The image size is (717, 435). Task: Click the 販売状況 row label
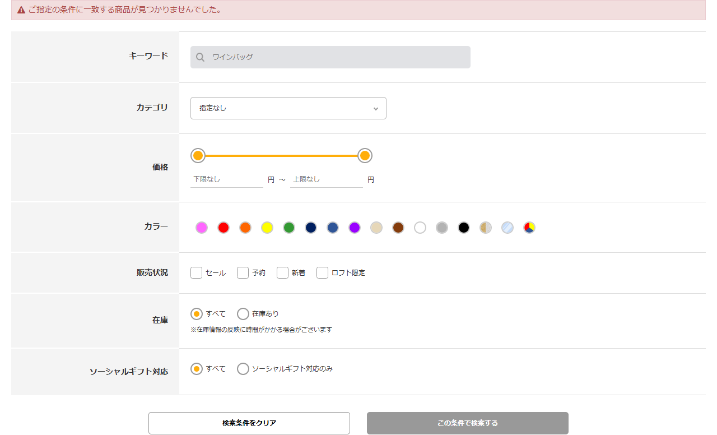point(152,273)
